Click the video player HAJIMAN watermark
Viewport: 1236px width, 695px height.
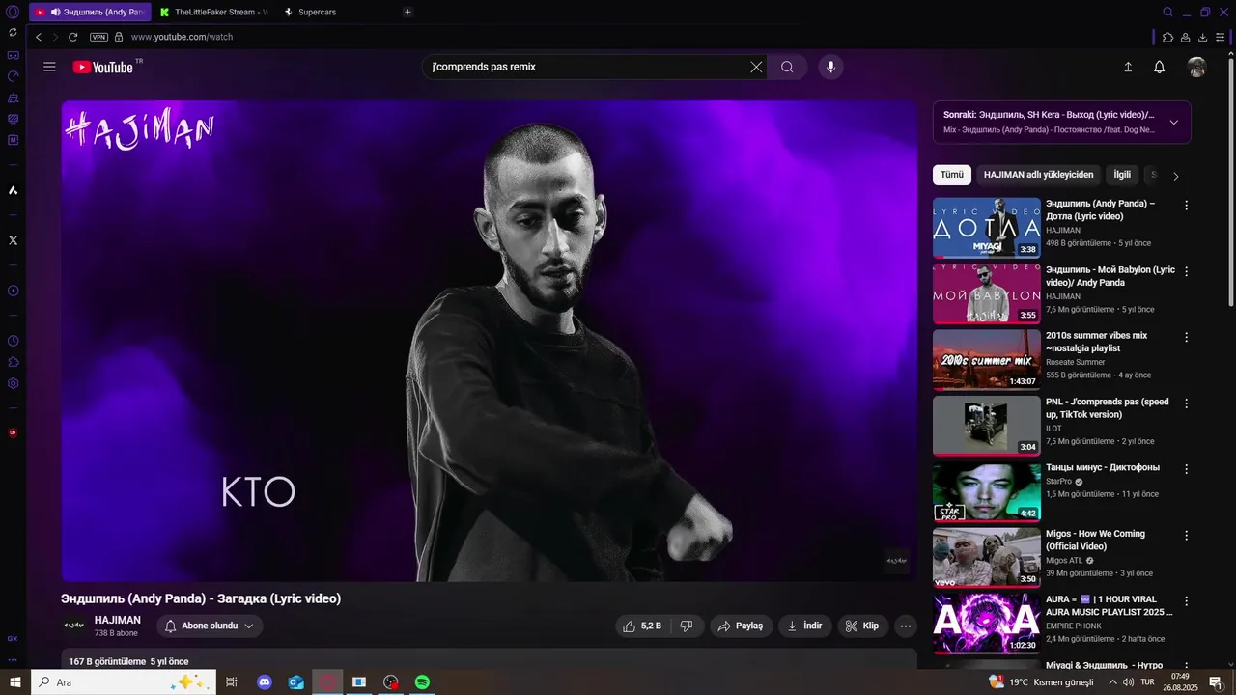tap(897, 561)
